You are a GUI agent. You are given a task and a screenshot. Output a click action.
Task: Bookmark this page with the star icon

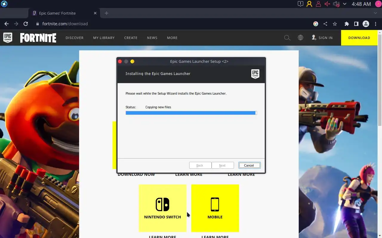click(x=335, y=24)
